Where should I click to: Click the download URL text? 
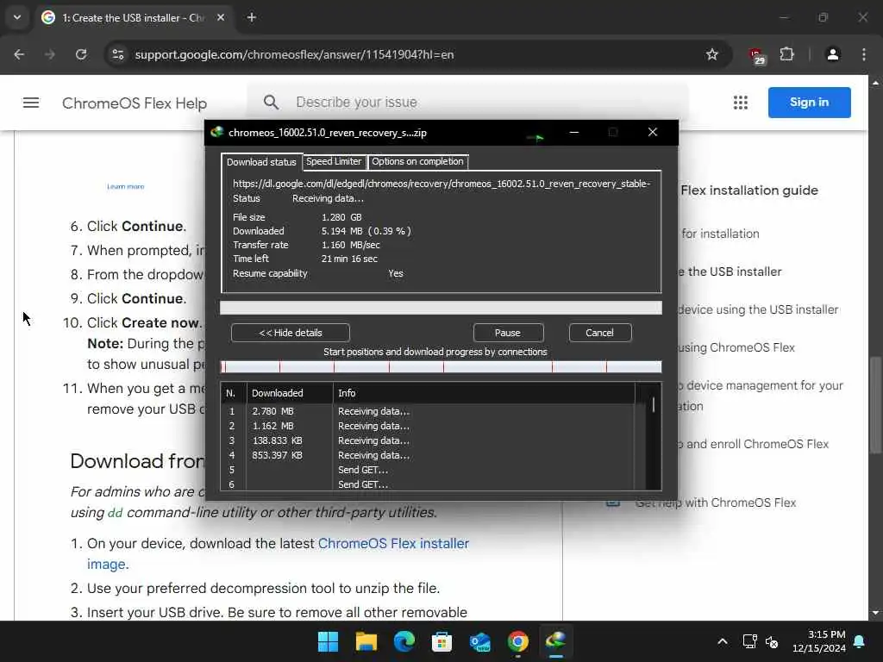(x=441, y=184)
